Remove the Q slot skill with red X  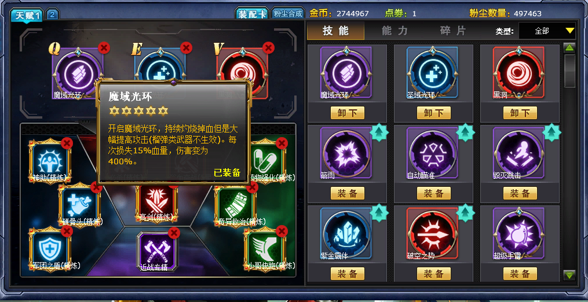tap(104, 47)
